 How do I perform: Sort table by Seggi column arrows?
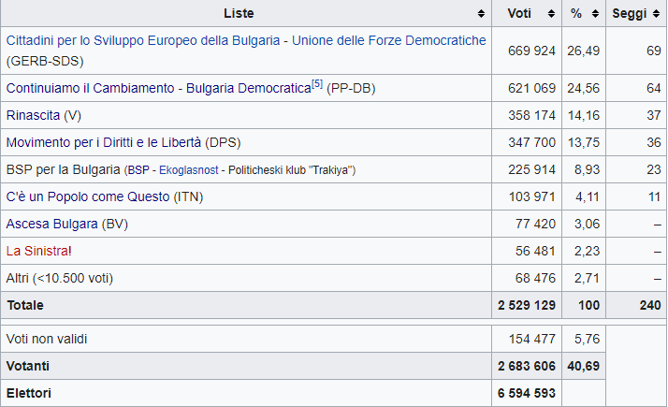coord(657,14)
